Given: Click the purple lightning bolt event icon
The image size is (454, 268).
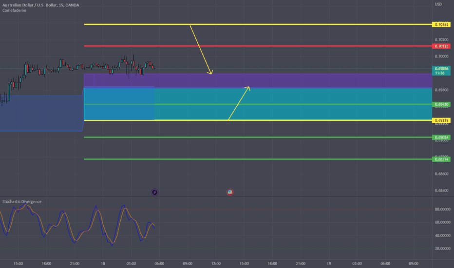Looking at the screenshot, I should coord(154,192).
